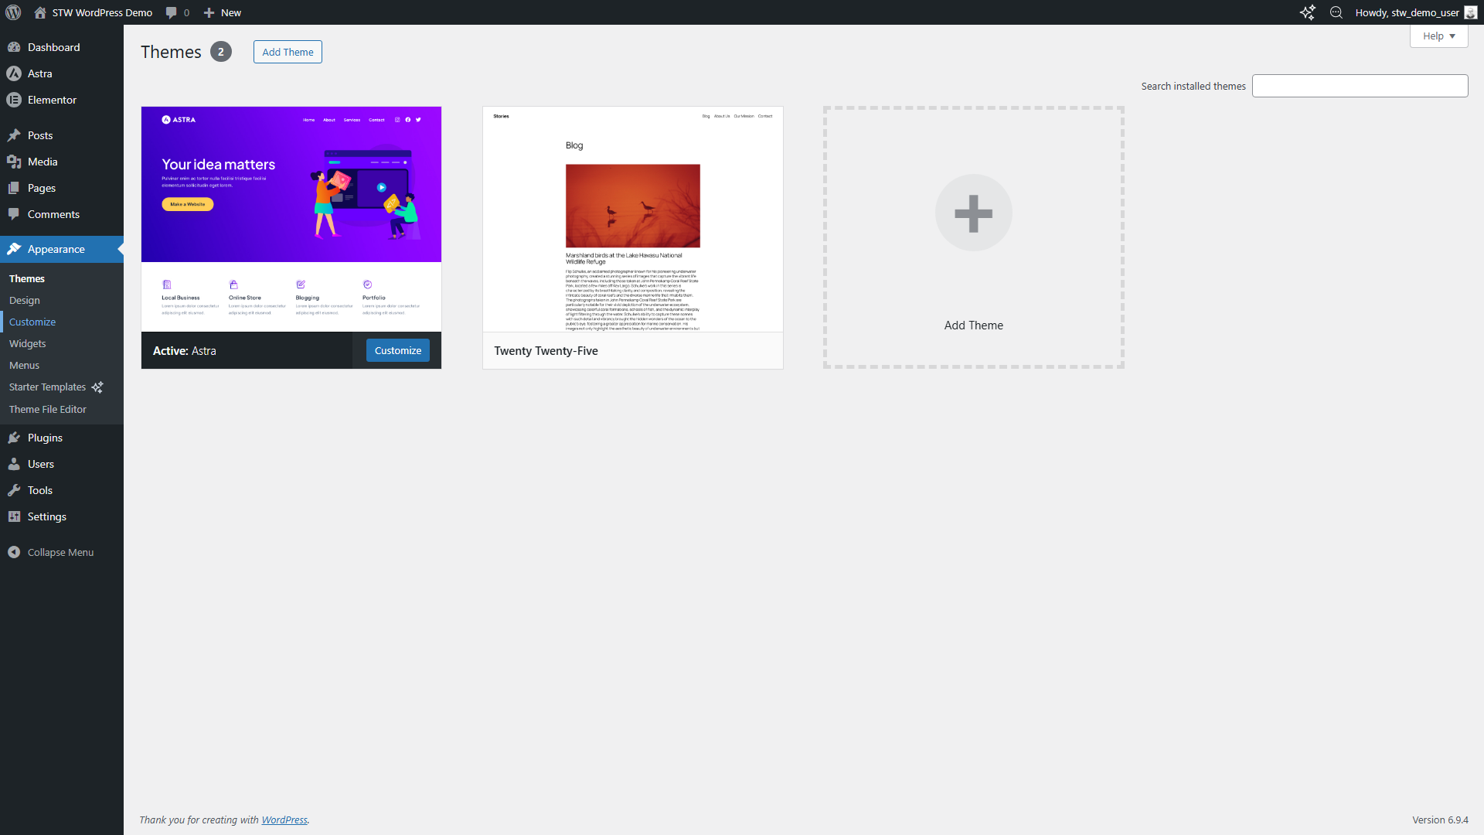Open the New content menu in admin bar
Screen dimensions: 1484x835
(x=223, y=12)
